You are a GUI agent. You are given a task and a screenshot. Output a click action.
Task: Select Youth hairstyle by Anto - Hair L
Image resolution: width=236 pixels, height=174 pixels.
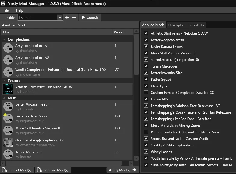(x=191, y=158)
